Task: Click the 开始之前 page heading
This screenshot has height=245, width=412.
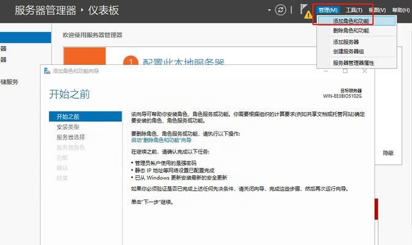Action: pos(70,94)
